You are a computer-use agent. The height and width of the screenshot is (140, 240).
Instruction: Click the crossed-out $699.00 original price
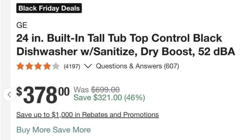105,90
